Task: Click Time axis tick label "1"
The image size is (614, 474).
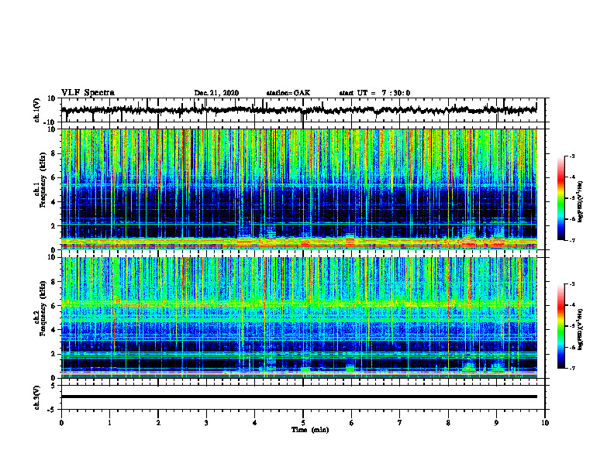Action: tap(109, 423)
